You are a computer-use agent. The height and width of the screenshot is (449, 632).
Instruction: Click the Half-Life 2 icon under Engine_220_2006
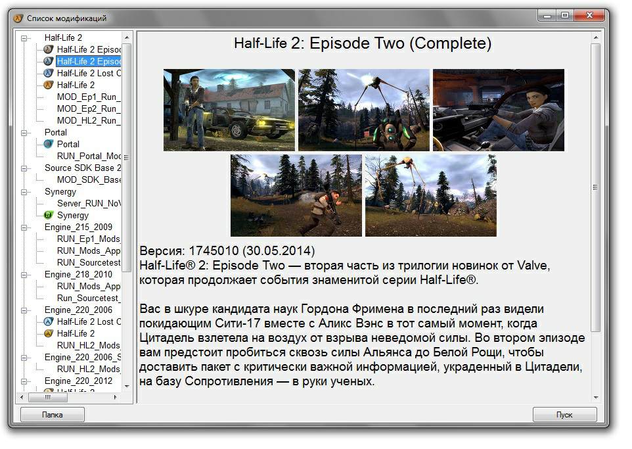point(48,333)
